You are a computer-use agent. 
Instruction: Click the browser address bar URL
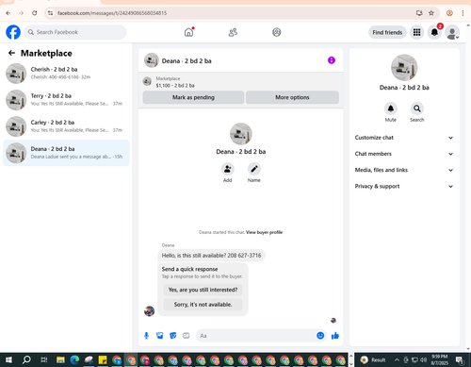[x=112, y=13]
